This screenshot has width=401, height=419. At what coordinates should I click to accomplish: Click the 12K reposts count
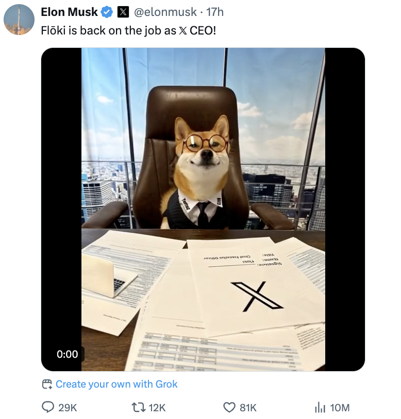point(157,408)
